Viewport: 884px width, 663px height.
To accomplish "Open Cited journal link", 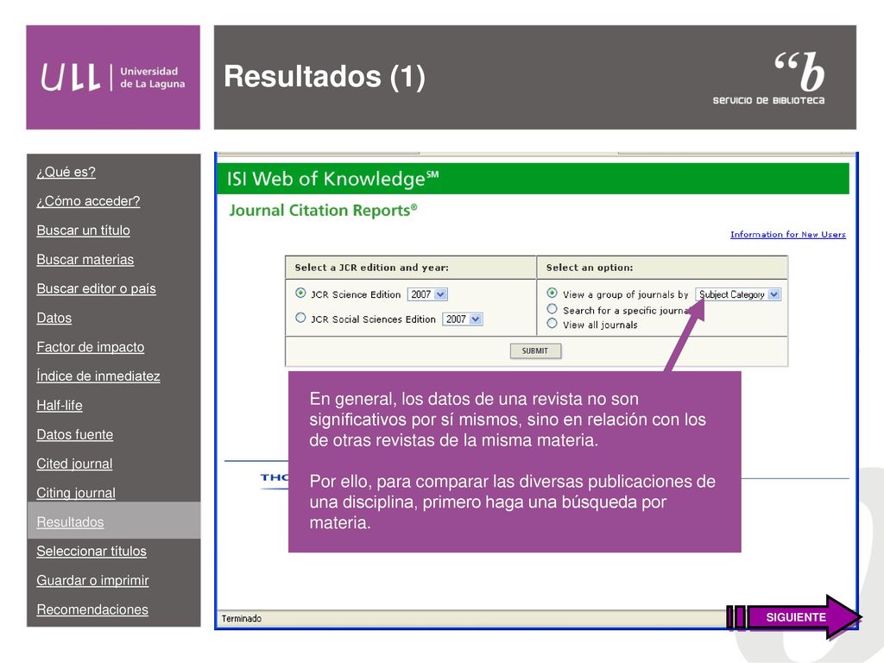I will (x=74, y=464).
